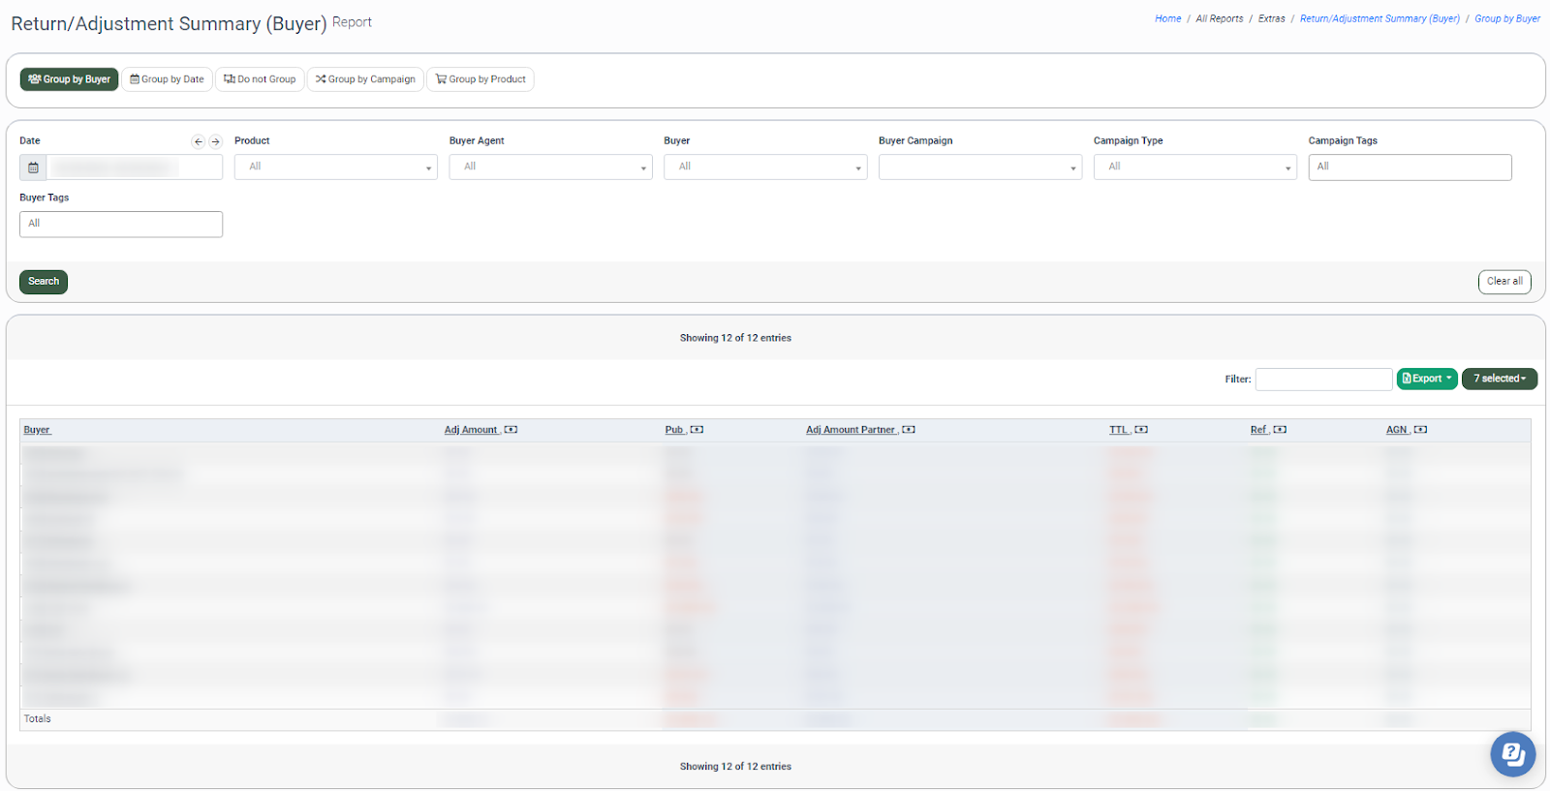Expand the Campaign Type dropdown
The image size is (1550, 791).
point(1194,167)
